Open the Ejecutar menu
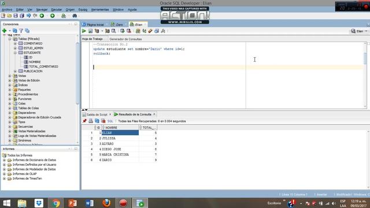 (x=57, y=10)
